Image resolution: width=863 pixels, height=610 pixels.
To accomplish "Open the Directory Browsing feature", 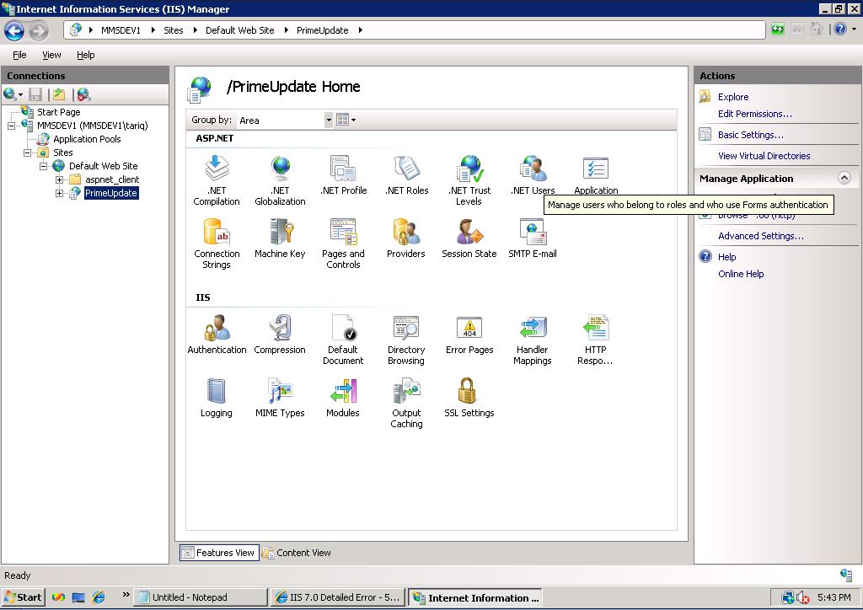I will pyautogui.click(x=406, y=340).
